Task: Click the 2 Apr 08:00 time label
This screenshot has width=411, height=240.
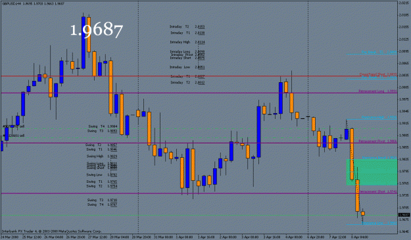Action: click(x=228, y=237)
